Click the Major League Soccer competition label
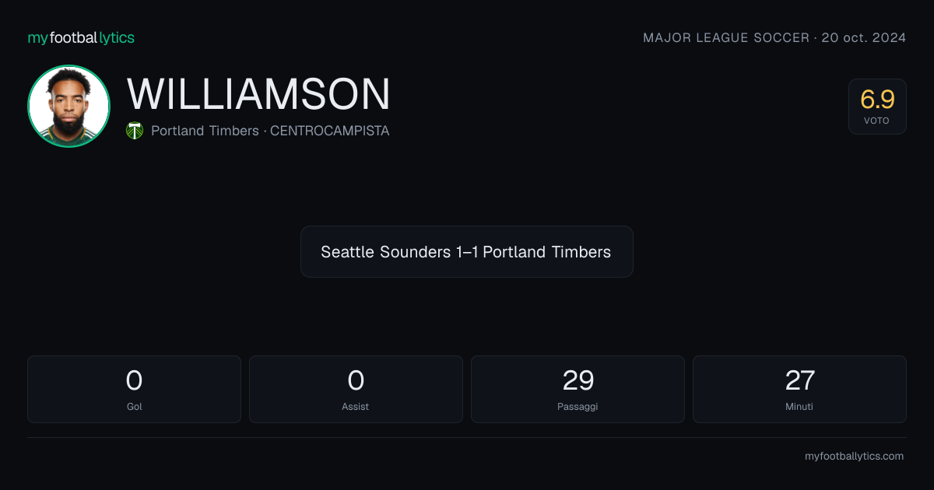The width and height of the screenshot is (934, 490). click(726, 37)
